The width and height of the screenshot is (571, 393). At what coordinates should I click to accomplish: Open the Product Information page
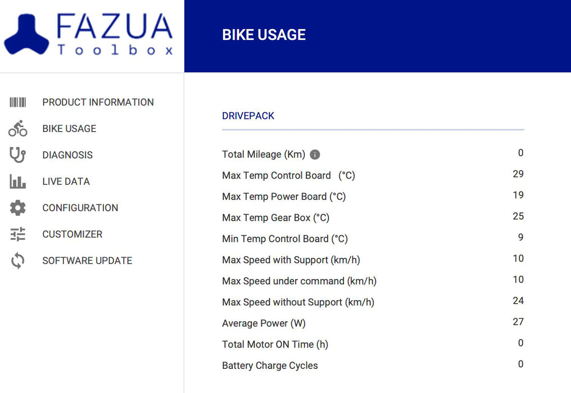click(x=98, y=102)
